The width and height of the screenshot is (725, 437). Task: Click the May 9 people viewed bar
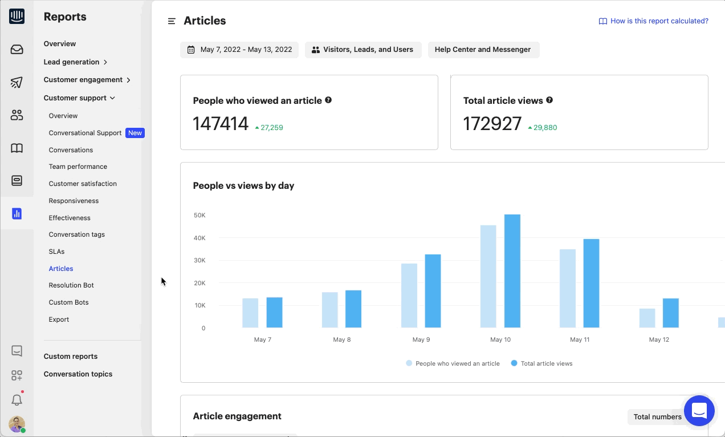[409, 296]
